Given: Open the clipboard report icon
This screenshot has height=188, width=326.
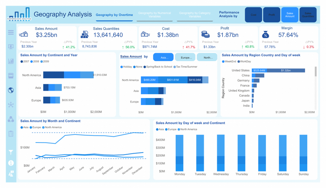Looking at the screenshot, I should pos(11,134).
